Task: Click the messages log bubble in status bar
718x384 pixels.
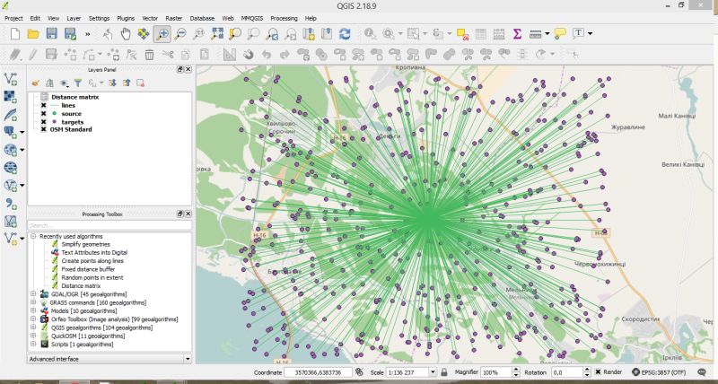Action: (x=702, y=372)
